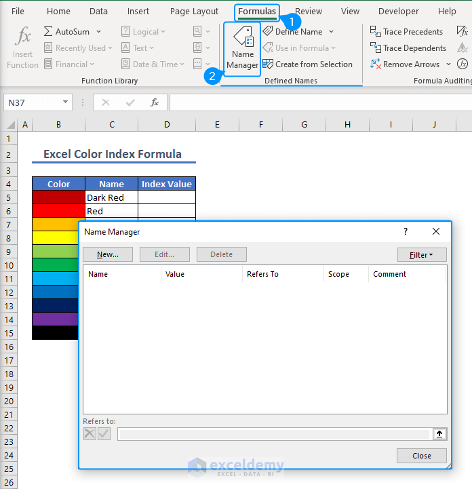Click the Close button in Name Manager

(422, 456)
